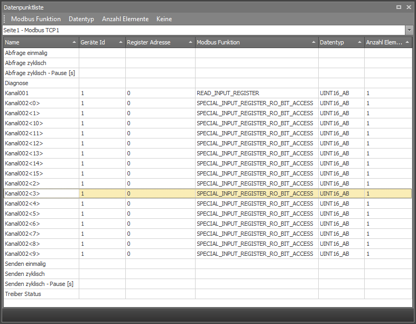Select Kanal002<13> row name
The height and width of the screenshot is (324, 416).
point(41,154)
